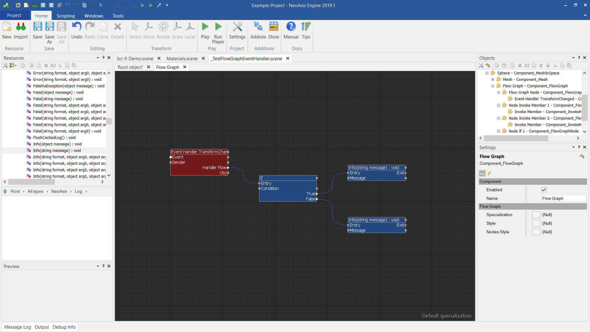590x332 pixels.
Task: Switch to the Scripting ribbon tab
Action: point(66,16)
